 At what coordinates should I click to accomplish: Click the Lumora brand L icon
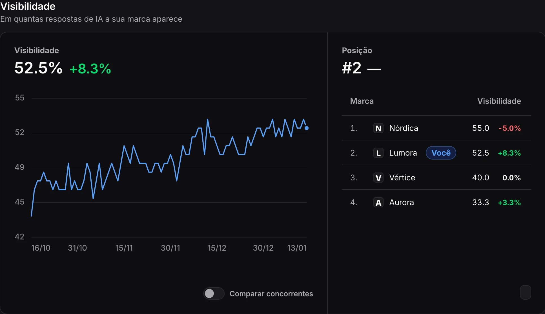(378, 153)
